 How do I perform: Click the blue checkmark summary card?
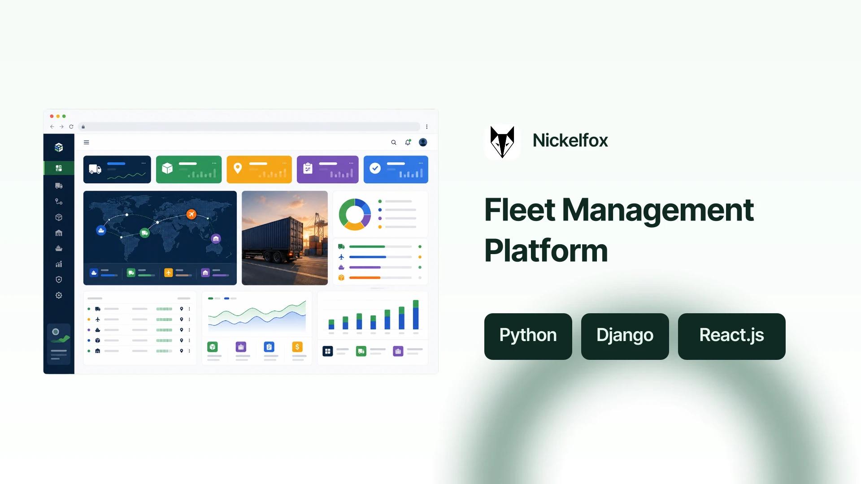pos(396,169)
